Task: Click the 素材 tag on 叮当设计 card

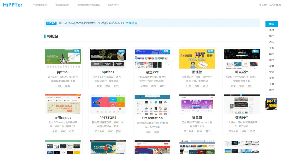Action: point(250,86)
